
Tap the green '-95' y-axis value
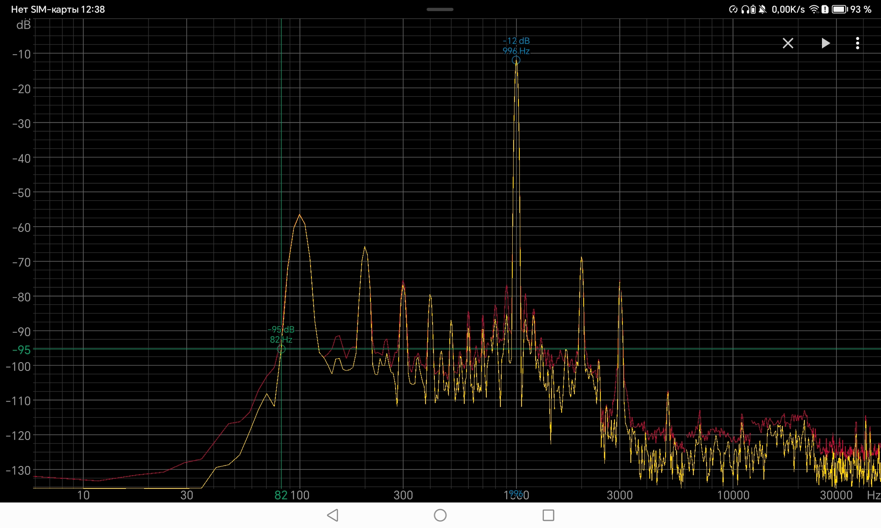22,350
